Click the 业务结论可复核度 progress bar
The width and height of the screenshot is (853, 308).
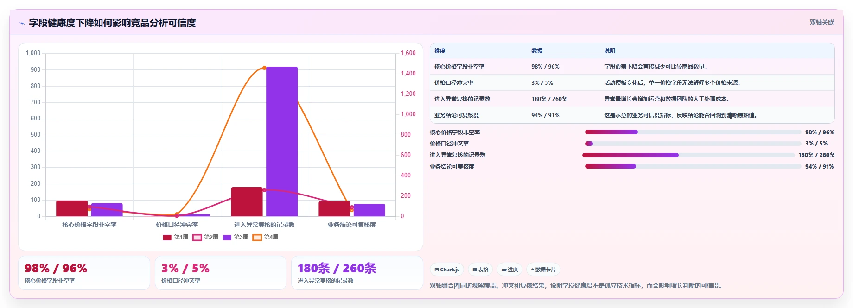693,166
